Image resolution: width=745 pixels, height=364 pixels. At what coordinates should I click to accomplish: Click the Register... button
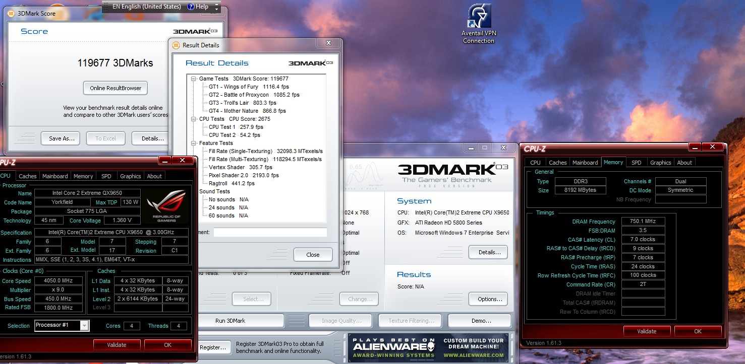click(212, 347)
